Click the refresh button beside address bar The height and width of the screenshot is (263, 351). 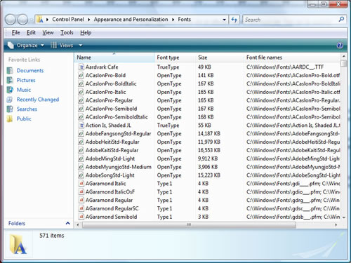click(234, 20)
